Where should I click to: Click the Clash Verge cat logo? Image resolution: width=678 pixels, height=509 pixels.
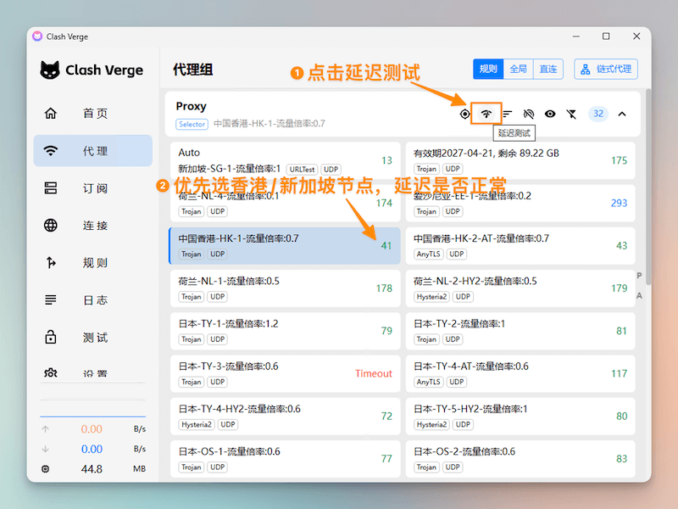[x=50, y=70]
